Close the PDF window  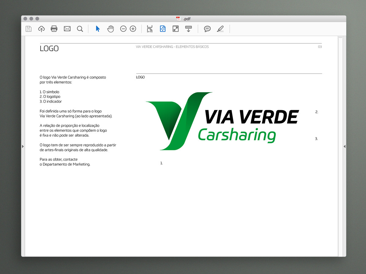(x=25, y=19)
